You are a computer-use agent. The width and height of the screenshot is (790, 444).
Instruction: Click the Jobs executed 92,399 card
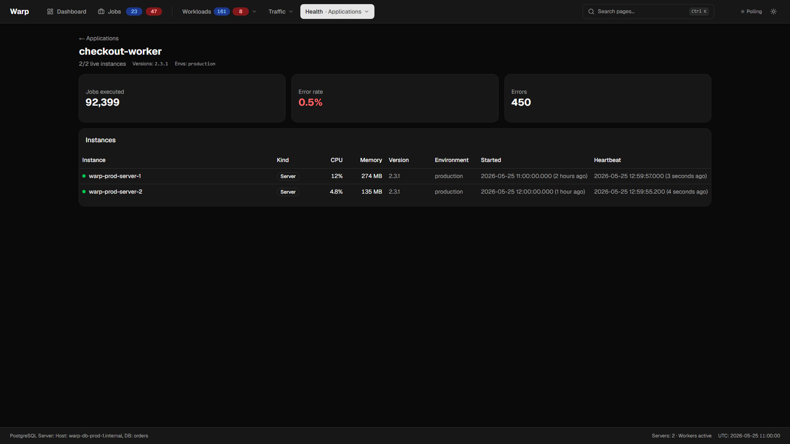(182, 98)
